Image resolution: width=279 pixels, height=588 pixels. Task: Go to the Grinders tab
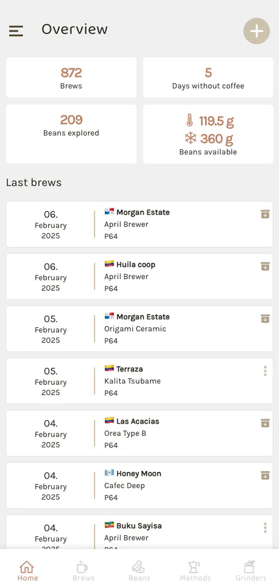tap(250, 571)
